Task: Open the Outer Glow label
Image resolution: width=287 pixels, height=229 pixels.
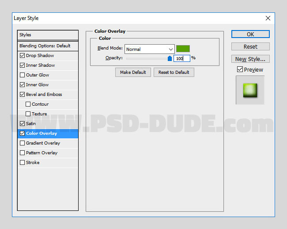Action: point(38,75)
